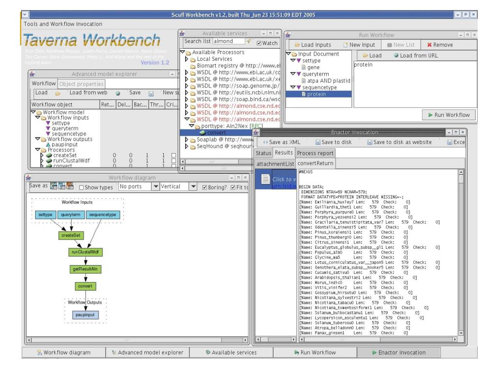Open the Tools and Workflow Invocation menu
The image size is (495, 371).
tap(63, 24)
